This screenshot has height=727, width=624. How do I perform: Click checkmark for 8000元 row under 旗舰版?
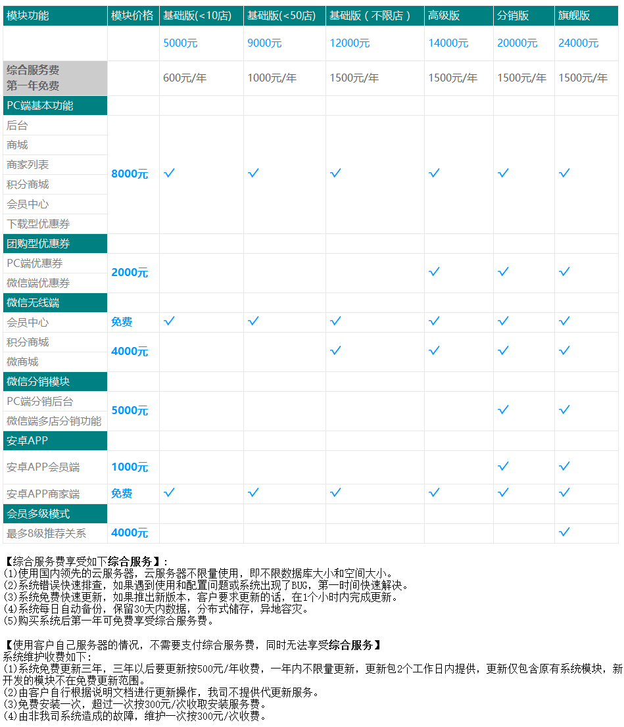coord(564,173)
